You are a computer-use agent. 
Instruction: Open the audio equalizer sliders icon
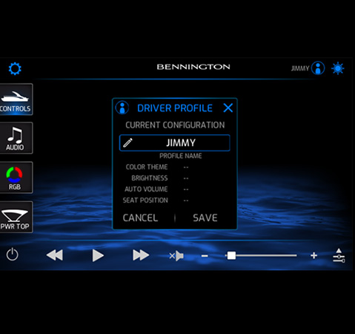point(339,255)
